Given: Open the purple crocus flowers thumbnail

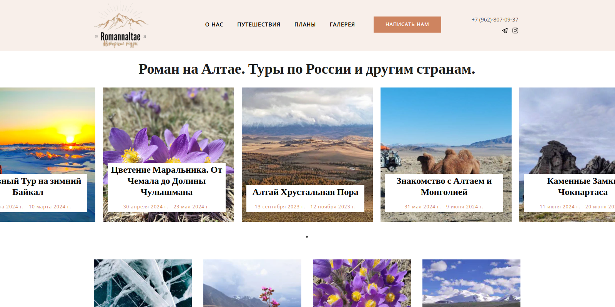Looking at the screenshot, I should (362, 283).
